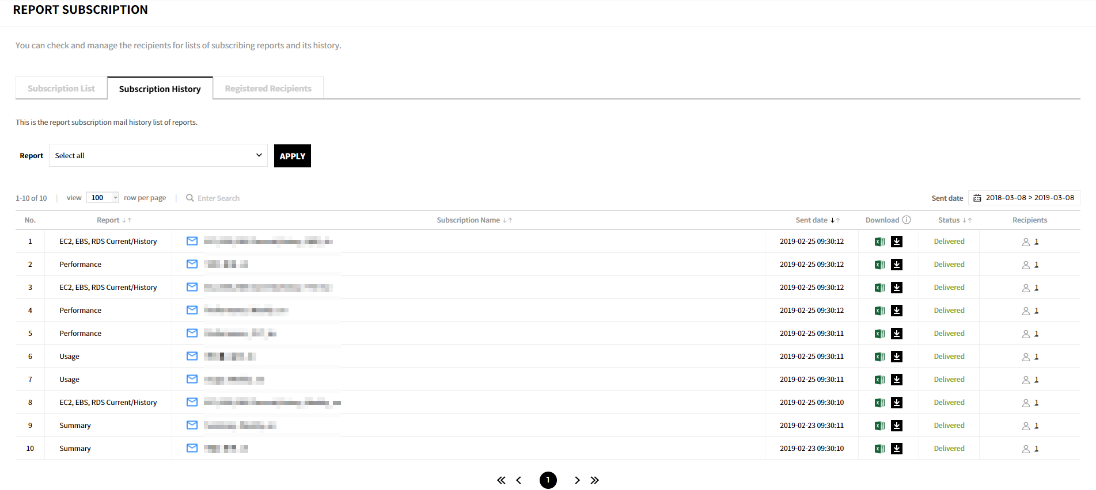Switch to the Subscription List tab
Screen dimensions: 1096x490
pyautogui.click(x=61, y=89)
